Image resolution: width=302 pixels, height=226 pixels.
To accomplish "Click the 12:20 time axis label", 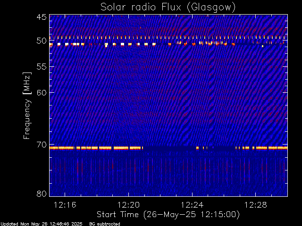I will click(x=128, y=205).
